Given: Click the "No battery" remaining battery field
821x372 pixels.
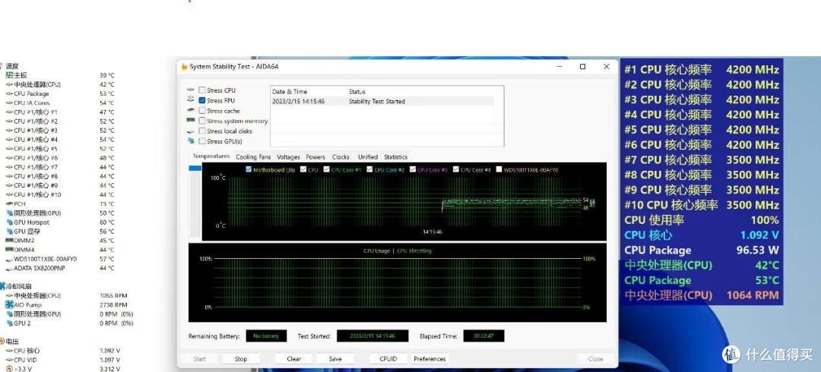Looking at the screenshot, I should click(266, 336).
